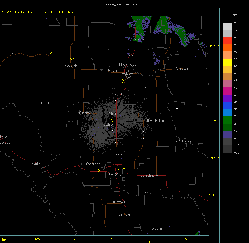Click the yellow diamond marker near Cochrane
This screenshot has height=243, width=249.
(98, 170)
